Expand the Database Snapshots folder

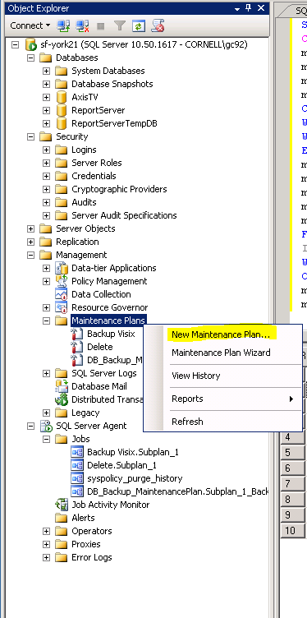click(47, 84)
